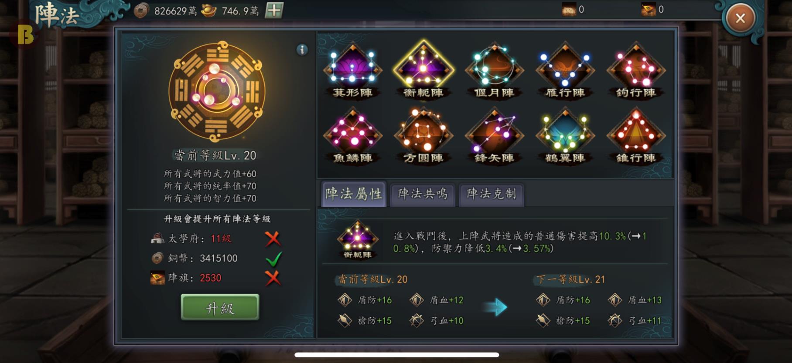Click the Bagua formation emblem

coord(216,91)
